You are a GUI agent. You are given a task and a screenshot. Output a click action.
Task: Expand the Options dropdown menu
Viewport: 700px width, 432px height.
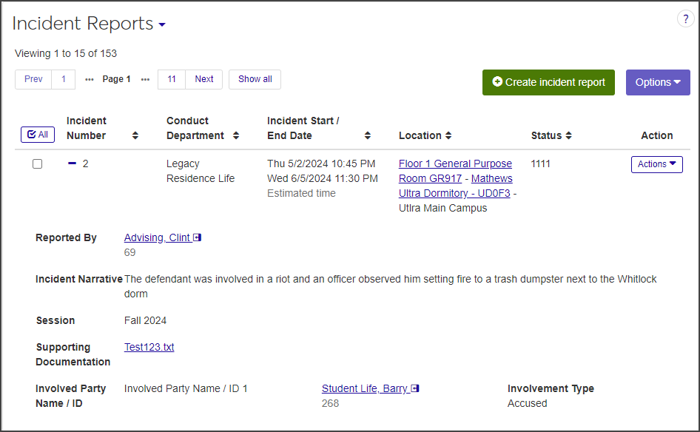[x=658, y=83]
